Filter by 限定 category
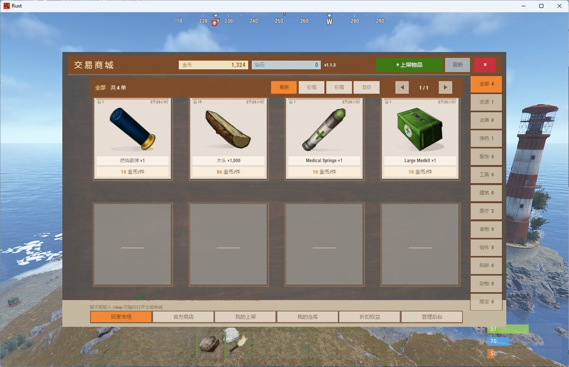 486,302
